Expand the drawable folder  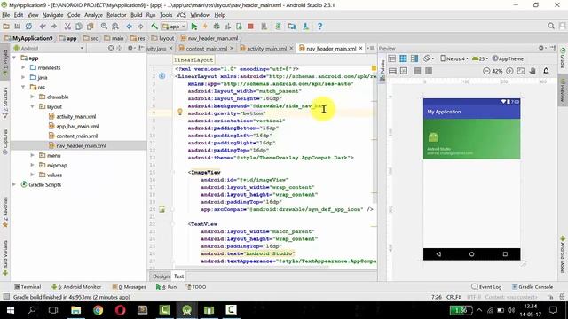pyautogui.click(x=32, y=97)
